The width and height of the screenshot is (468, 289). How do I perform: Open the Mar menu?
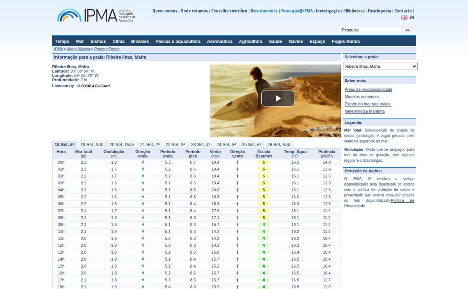click(x=80, y=42)
